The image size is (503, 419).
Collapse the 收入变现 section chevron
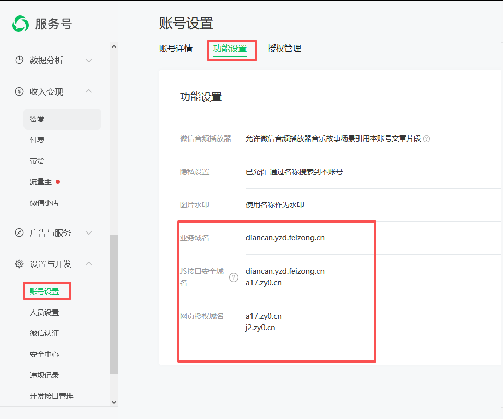pyautogui.click(x=89, y=91)
